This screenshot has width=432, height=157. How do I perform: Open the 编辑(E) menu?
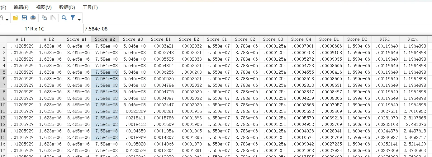[x=21, y=7]
